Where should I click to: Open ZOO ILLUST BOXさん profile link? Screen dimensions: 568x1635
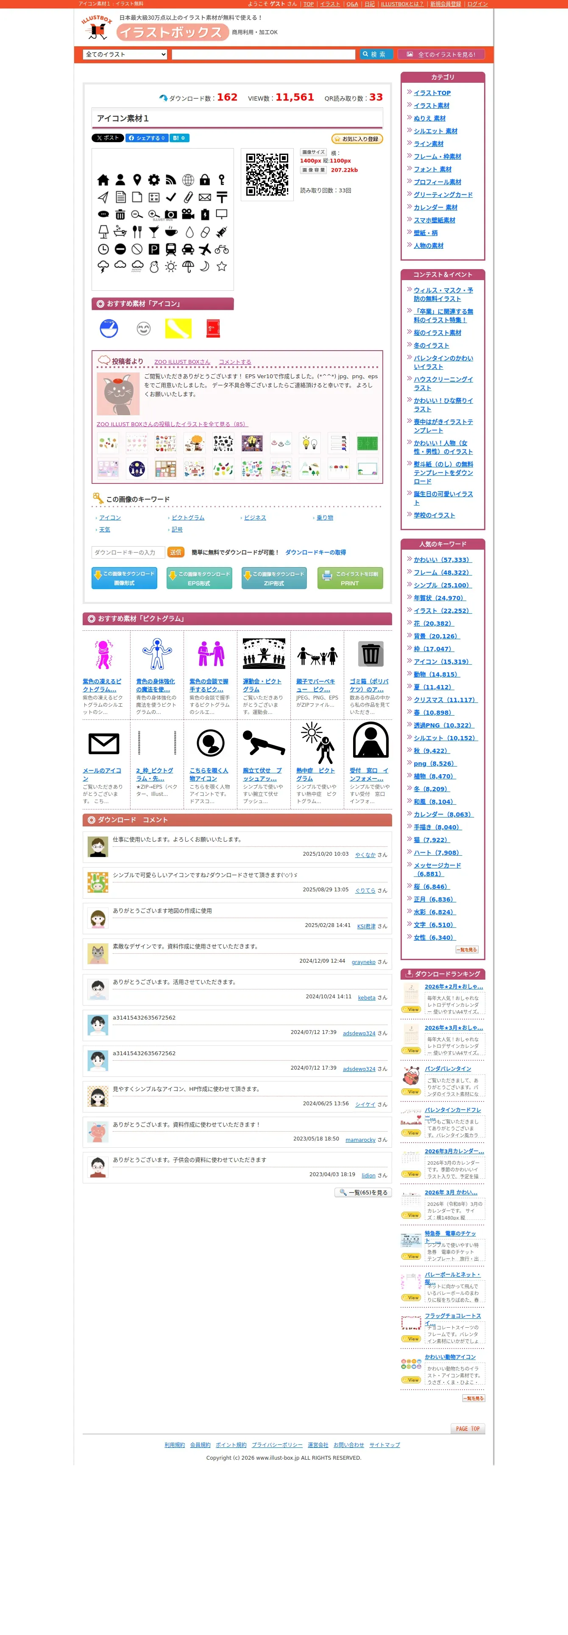pyautogui.click(x=182, y=362)
